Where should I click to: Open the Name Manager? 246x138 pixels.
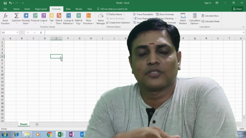[x=101, y=19]
